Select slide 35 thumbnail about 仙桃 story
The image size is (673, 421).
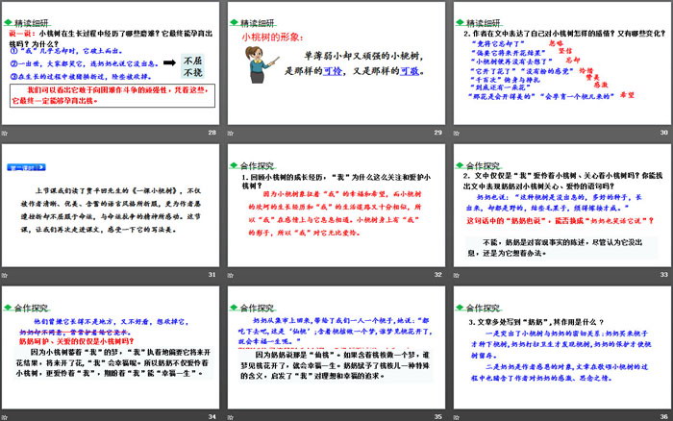(336, 347)
